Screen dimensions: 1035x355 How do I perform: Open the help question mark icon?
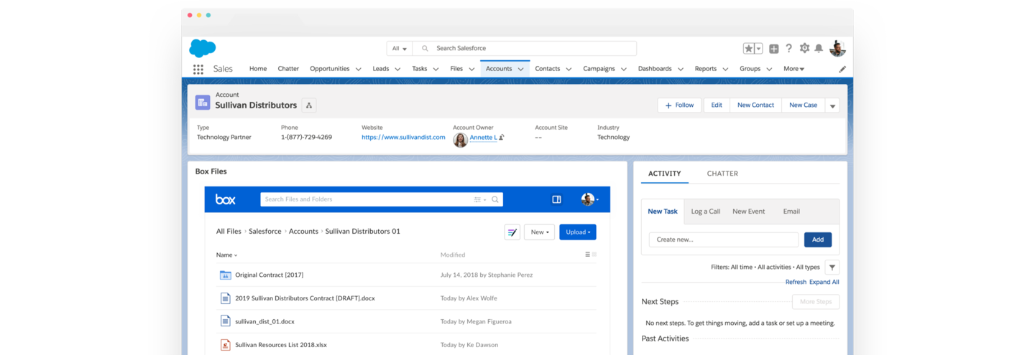click(788, 48)
